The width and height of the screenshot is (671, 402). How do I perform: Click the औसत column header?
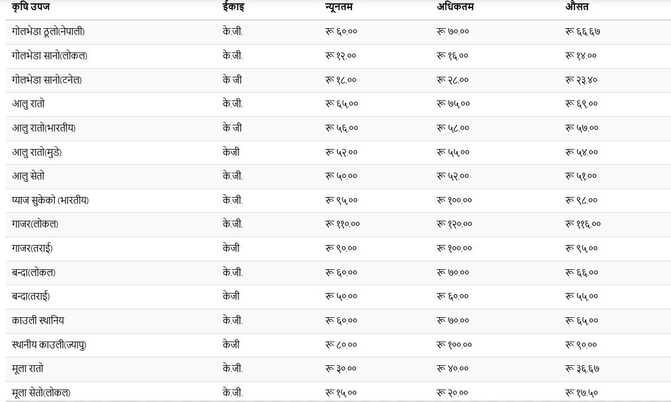(577, 7)
